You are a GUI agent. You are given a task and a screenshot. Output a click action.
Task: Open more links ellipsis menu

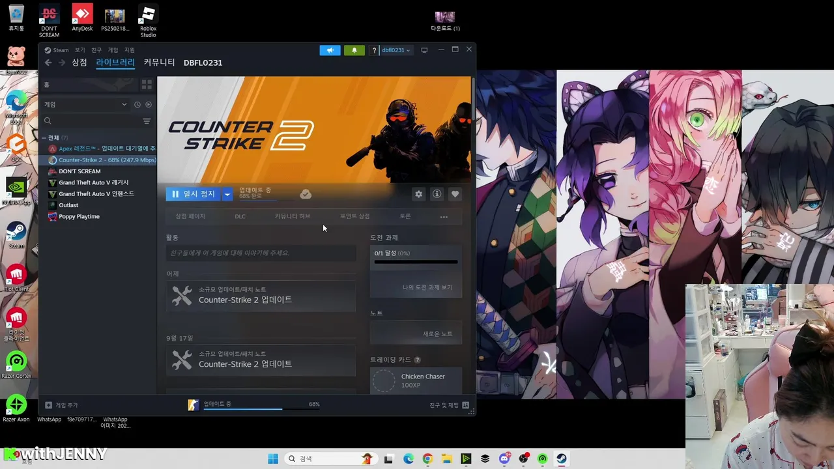444,217
